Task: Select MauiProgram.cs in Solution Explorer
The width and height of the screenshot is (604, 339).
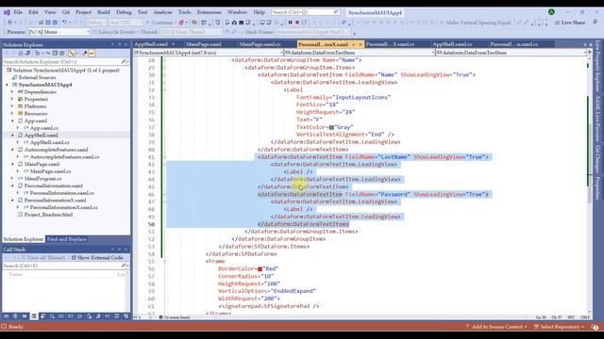Action: click(42, 179)
